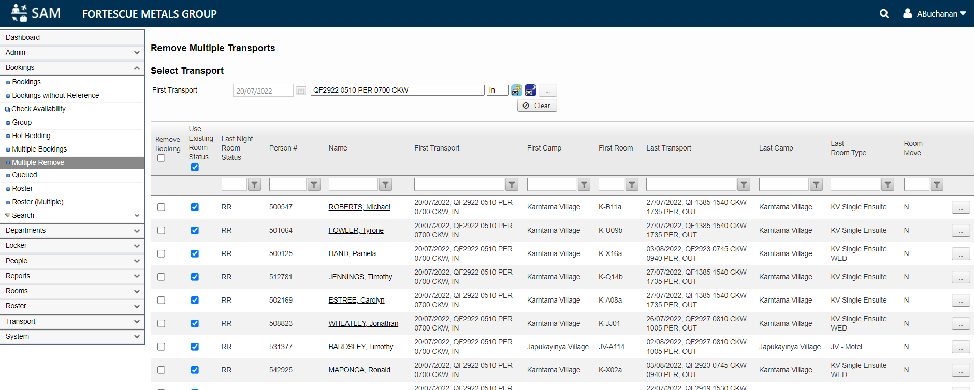The height and width of the screenshot is (390, 974).
Task: Open the Person # column filter icon
Action: pyautogui.click(x=314, y=185)
